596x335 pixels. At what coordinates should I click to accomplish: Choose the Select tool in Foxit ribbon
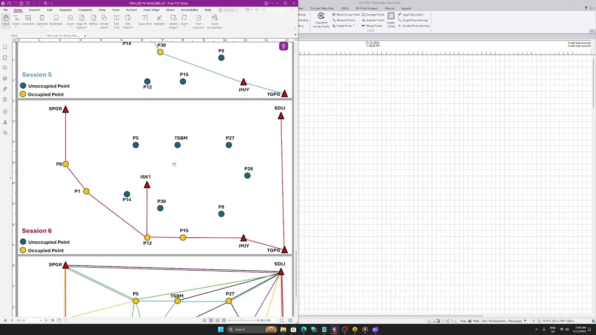point(16,20)
